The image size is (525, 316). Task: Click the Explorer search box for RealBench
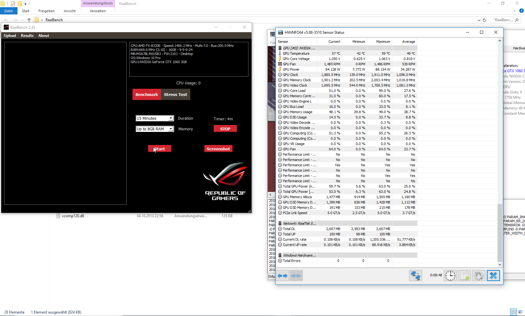506,20
